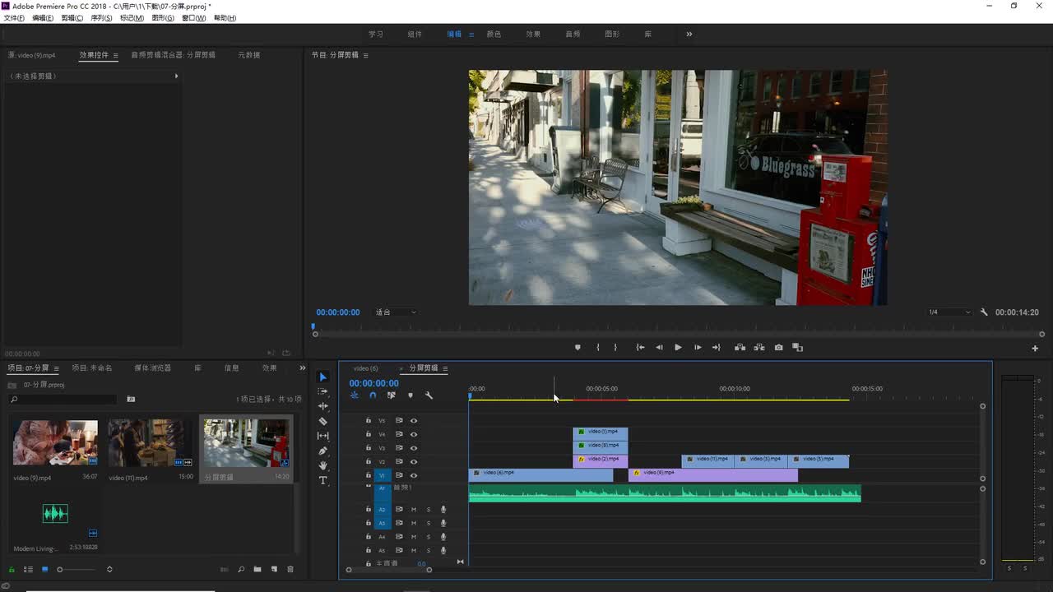Open the zoom level dropdown in the Program monitor
This screenshot has width=1053, height=592.
tap(396, 312)
